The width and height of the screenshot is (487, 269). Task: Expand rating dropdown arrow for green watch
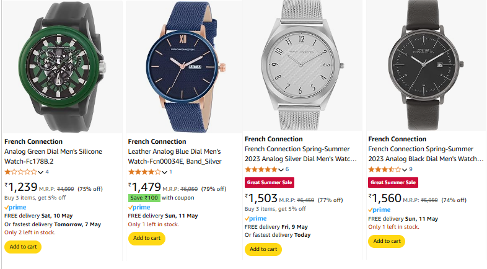[41, 172]
